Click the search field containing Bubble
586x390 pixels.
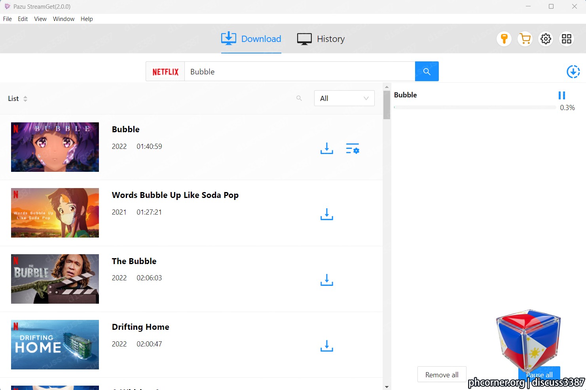pyautogui.click(x=300, y=72)
